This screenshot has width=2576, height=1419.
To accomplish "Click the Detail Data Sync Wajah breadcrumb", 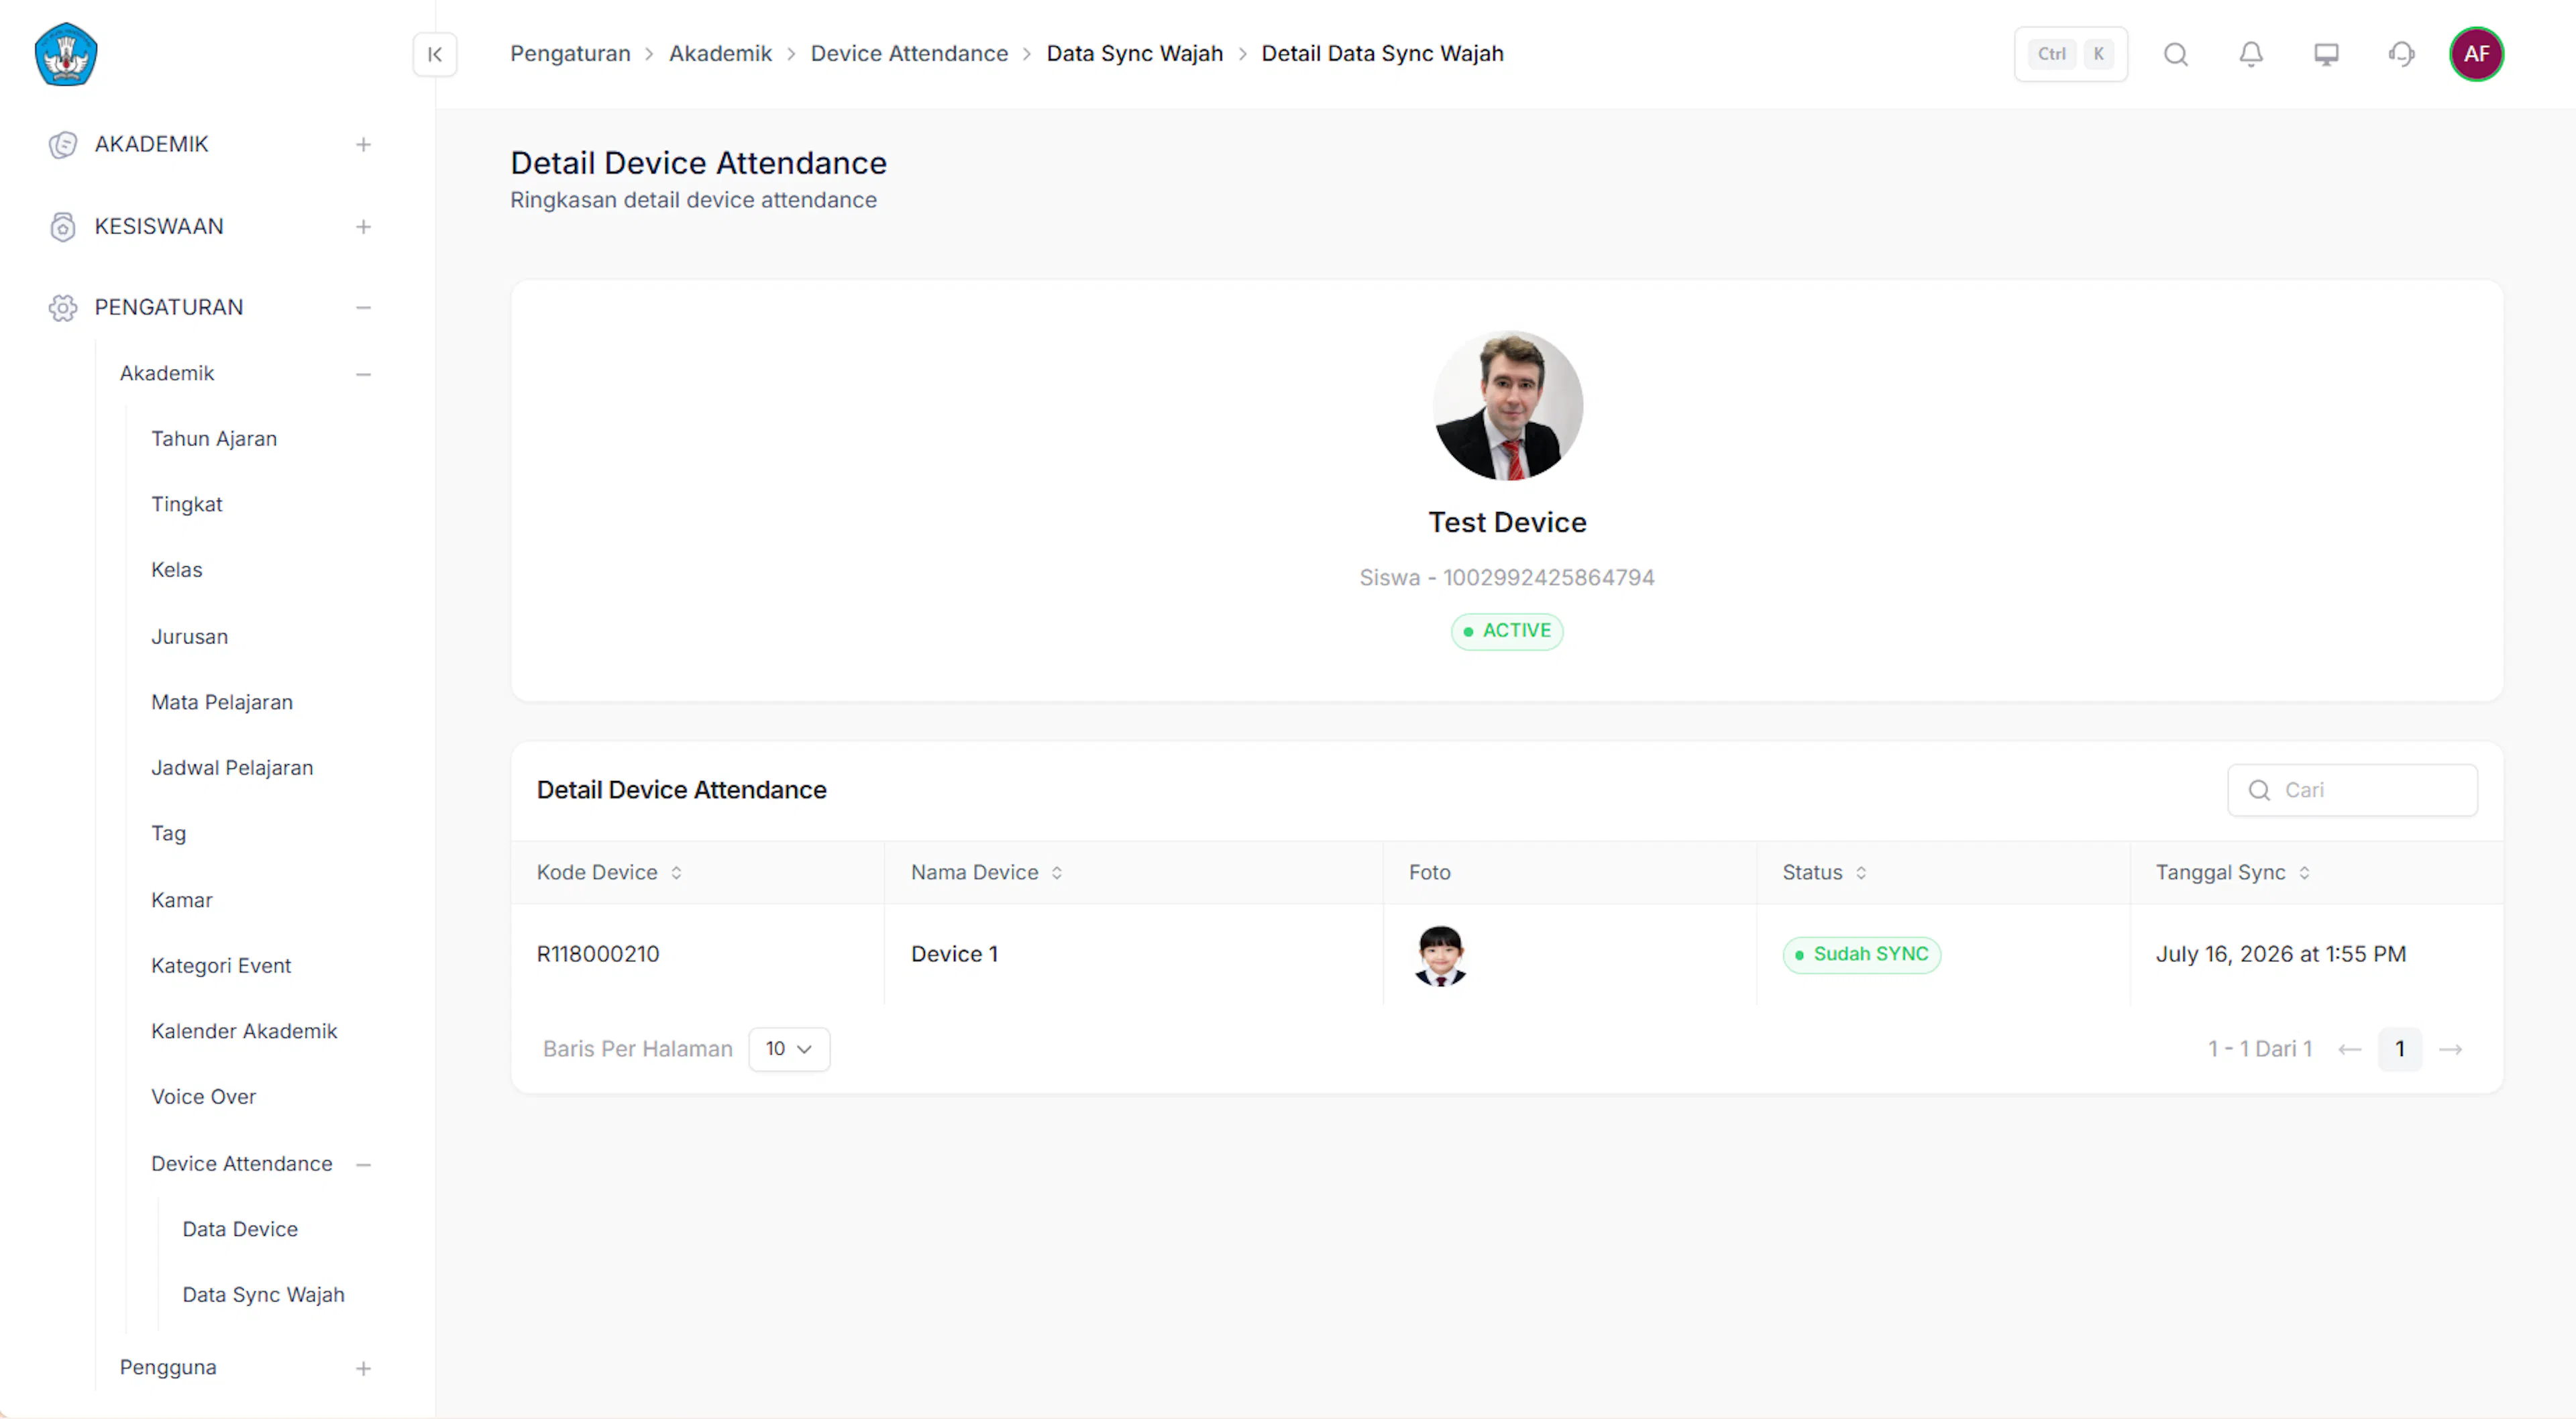I will [1382, 54].
